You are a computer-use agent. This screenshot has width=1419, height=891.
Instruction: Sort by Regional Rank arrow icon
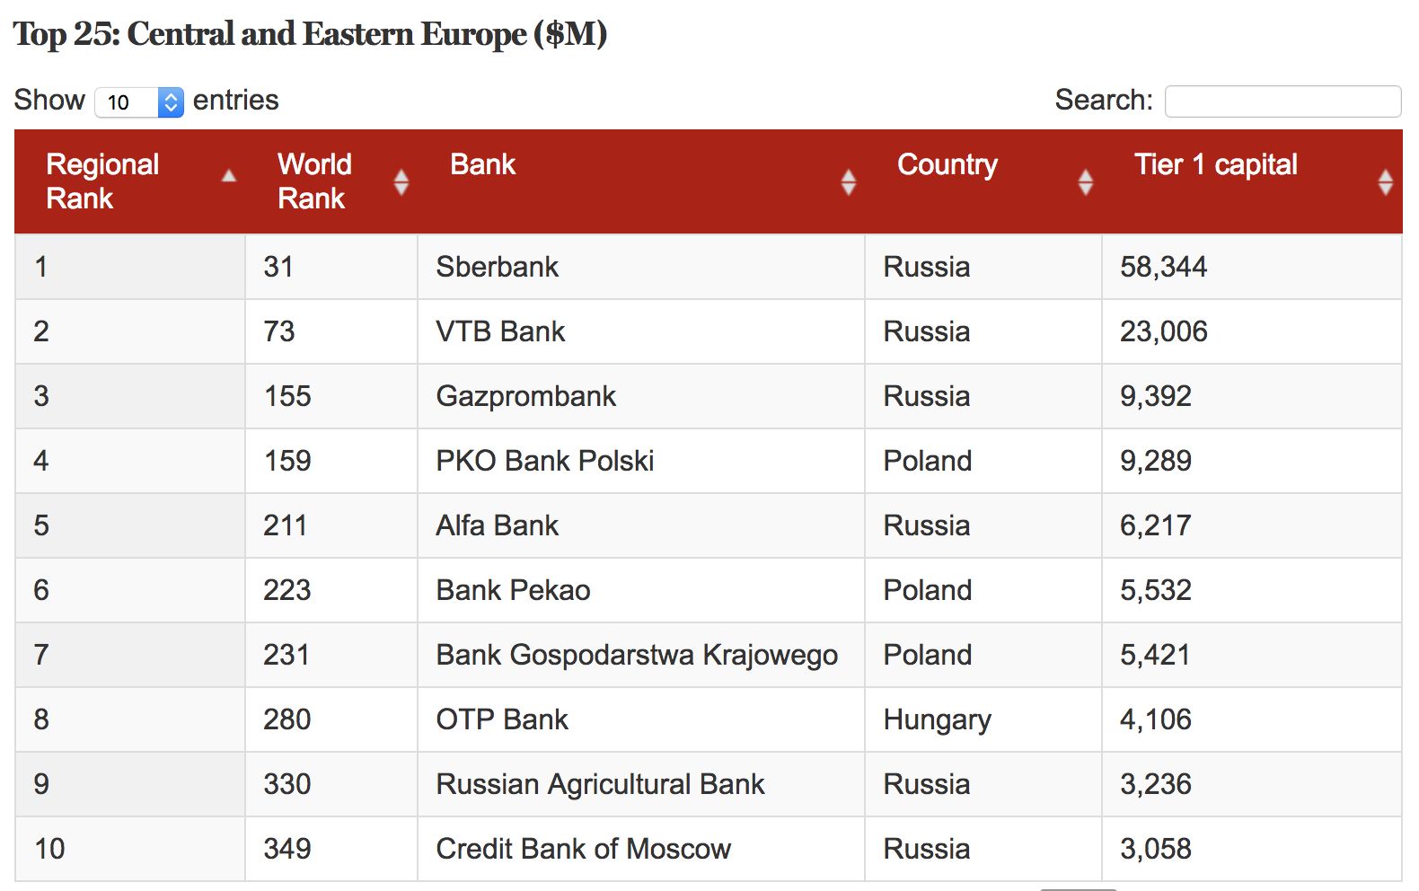point(229,177)
